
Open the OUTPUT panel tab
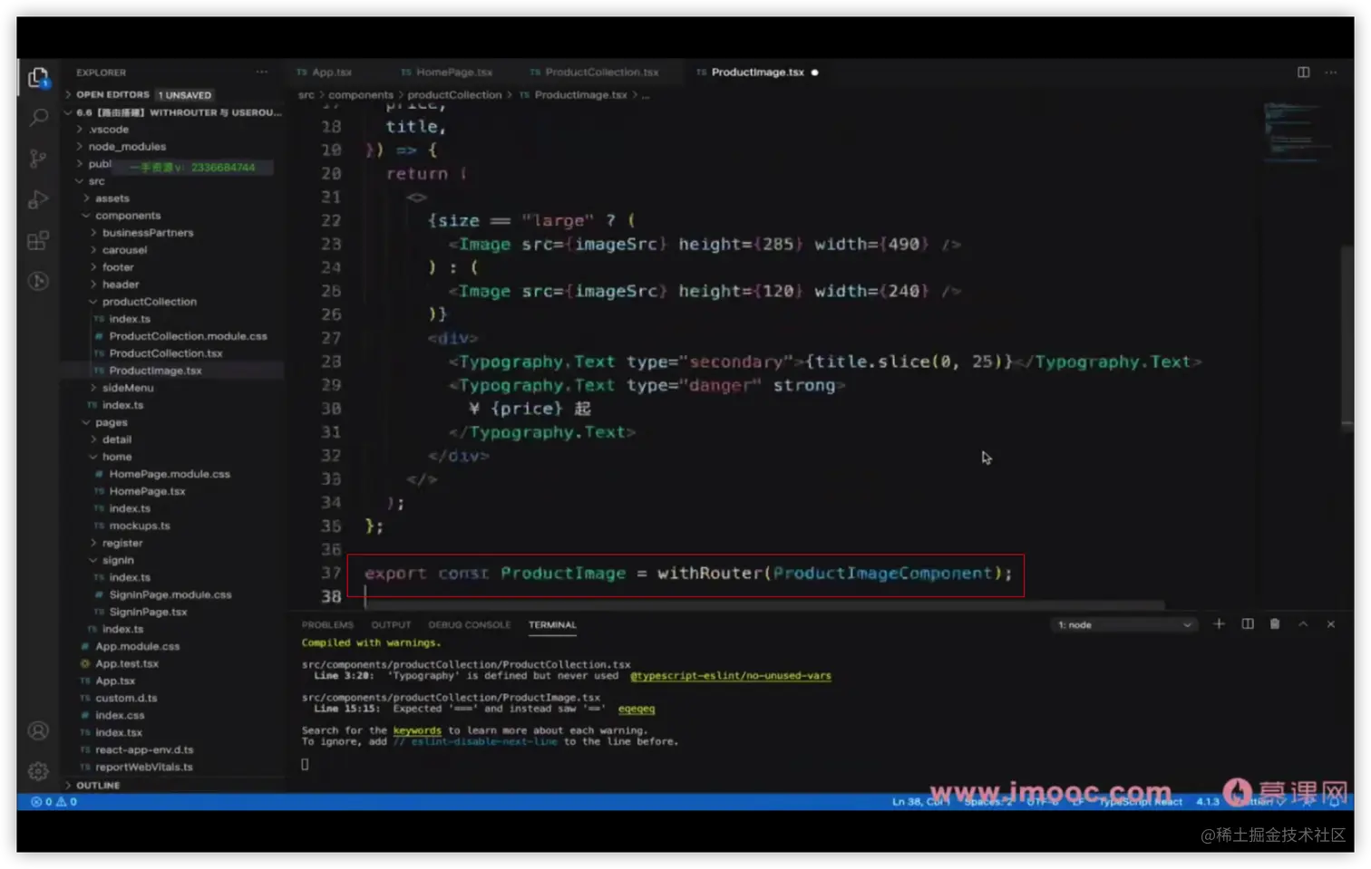pos(391,625)
